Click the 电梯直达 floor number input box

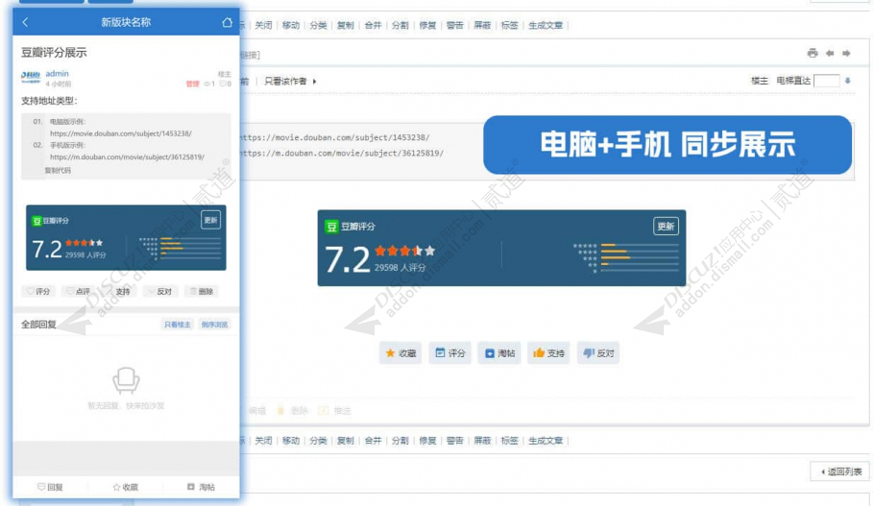point(827,81)
